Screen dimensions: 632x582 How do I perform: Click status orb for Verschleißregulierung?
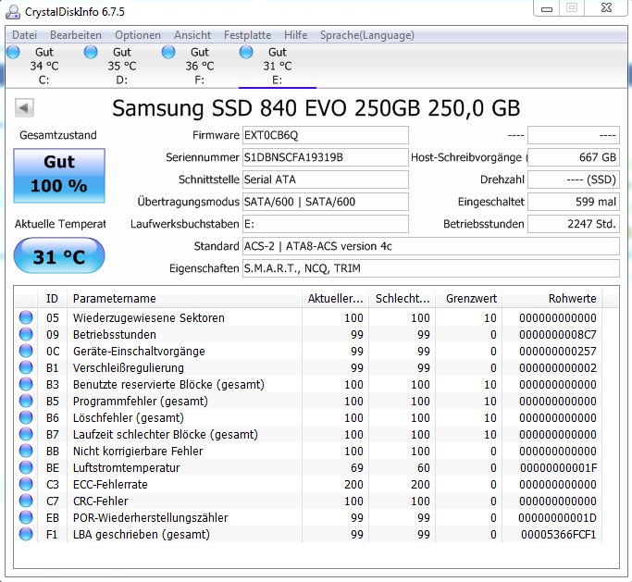point(26,367)
